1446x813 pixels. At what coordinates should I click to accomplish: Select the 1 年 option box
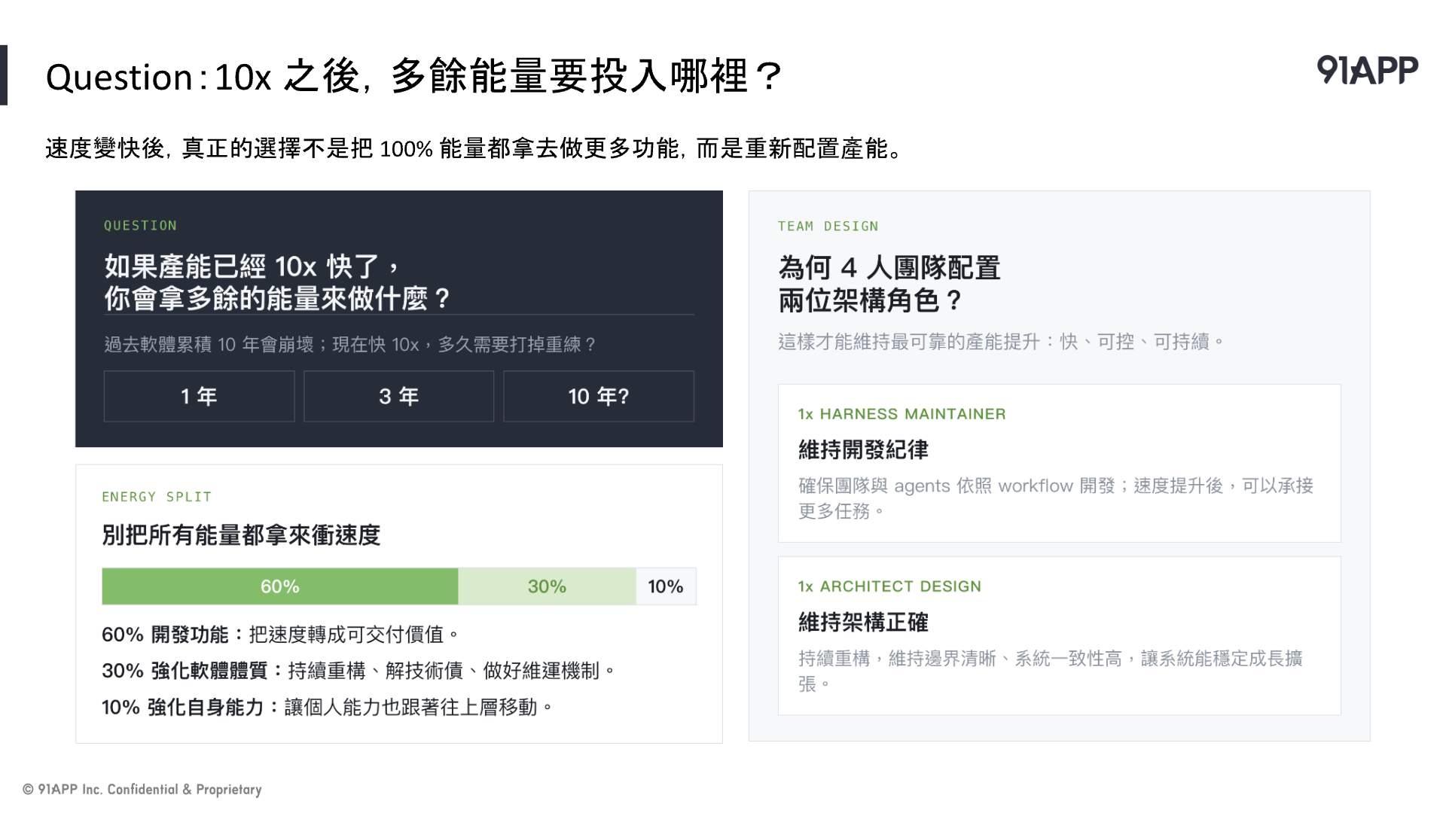click(199, 396)
